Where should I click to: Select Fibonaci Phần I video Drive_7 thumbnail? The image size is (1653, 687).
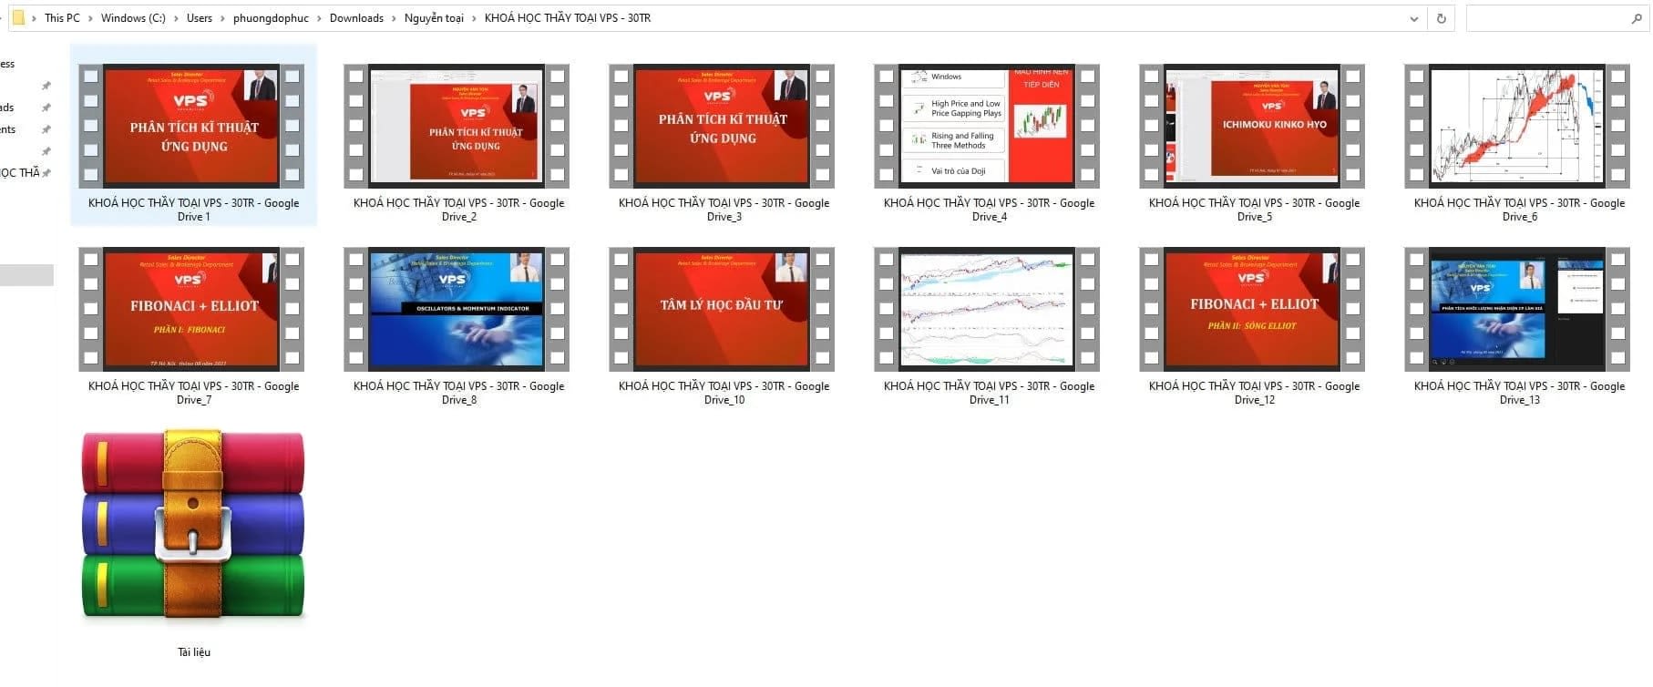(191, 309)
